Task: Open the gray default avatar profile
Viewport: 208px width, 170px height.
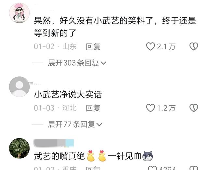Action: click(19, 87)
